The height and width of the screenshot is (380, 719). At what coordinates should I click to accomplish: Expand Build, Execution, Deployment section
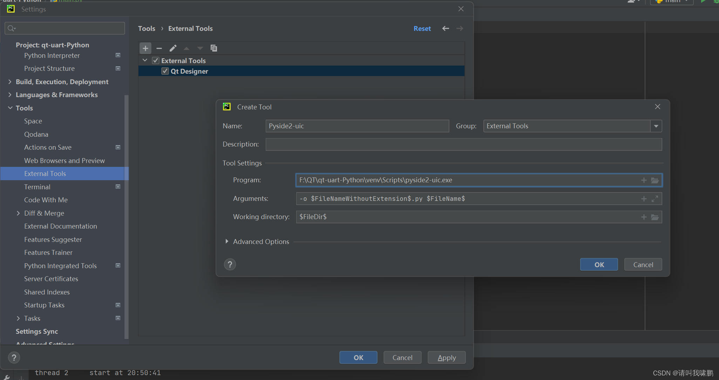(x=10, y=82)
